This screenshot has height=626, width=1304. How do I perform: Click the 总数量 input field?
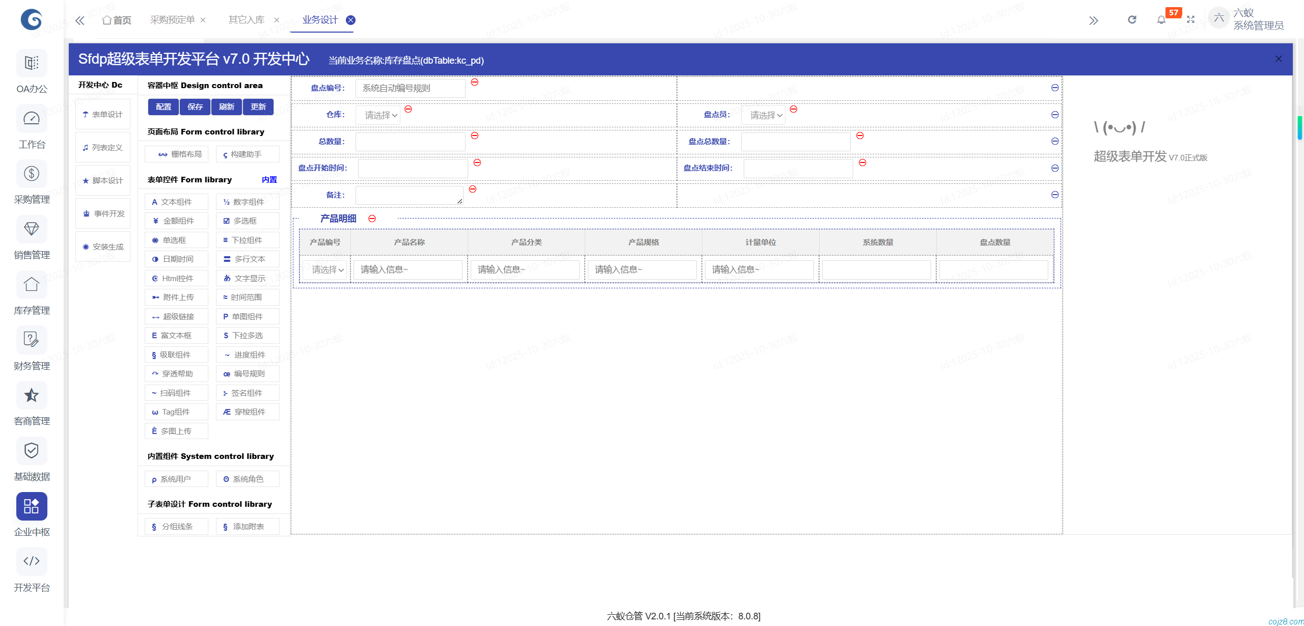pos(410,142)
